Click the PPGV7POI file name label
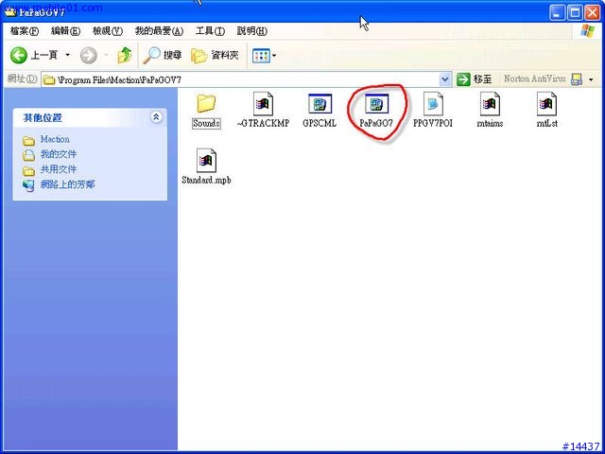The height and width of the screenshot is (454, 605). point(433,124)
